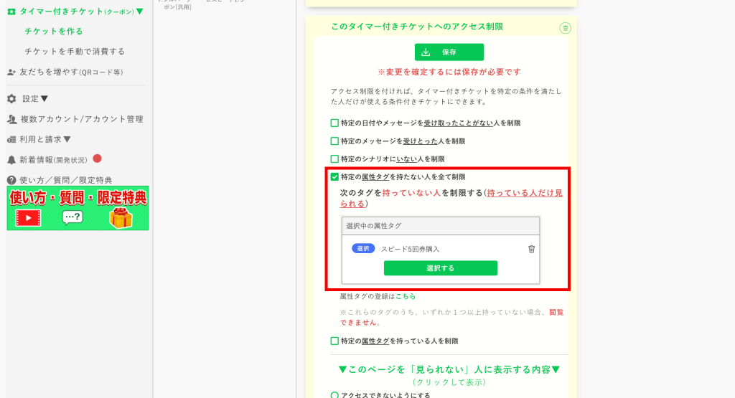Screen dimensions: 735x398
Task: Click the green 保存 button
Action: (x=449, y=52)
